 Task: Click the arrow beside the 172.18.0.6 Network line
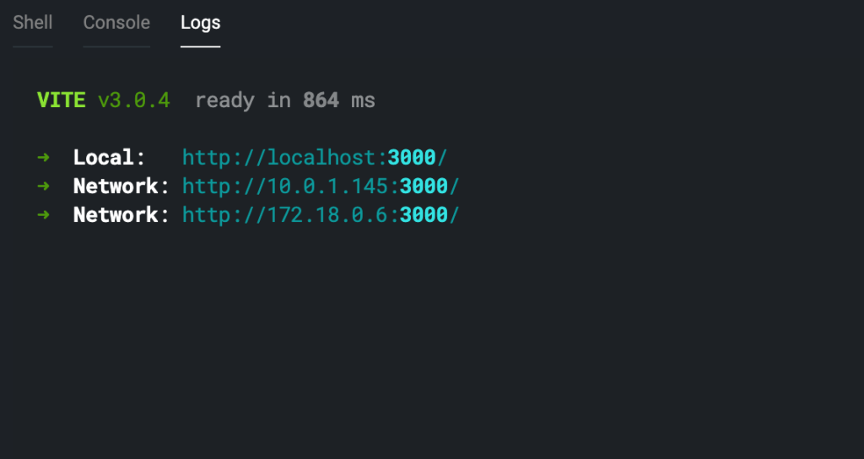click(x=44, y=215)
